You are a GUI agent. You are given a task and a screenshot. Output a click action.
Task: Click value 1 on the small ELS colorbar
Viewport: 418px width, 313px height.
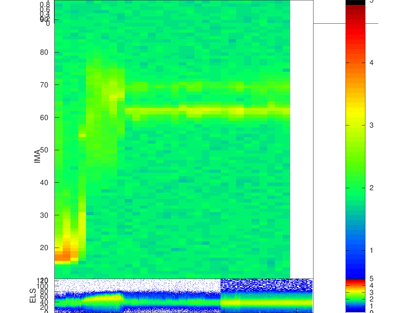(372, 306)
